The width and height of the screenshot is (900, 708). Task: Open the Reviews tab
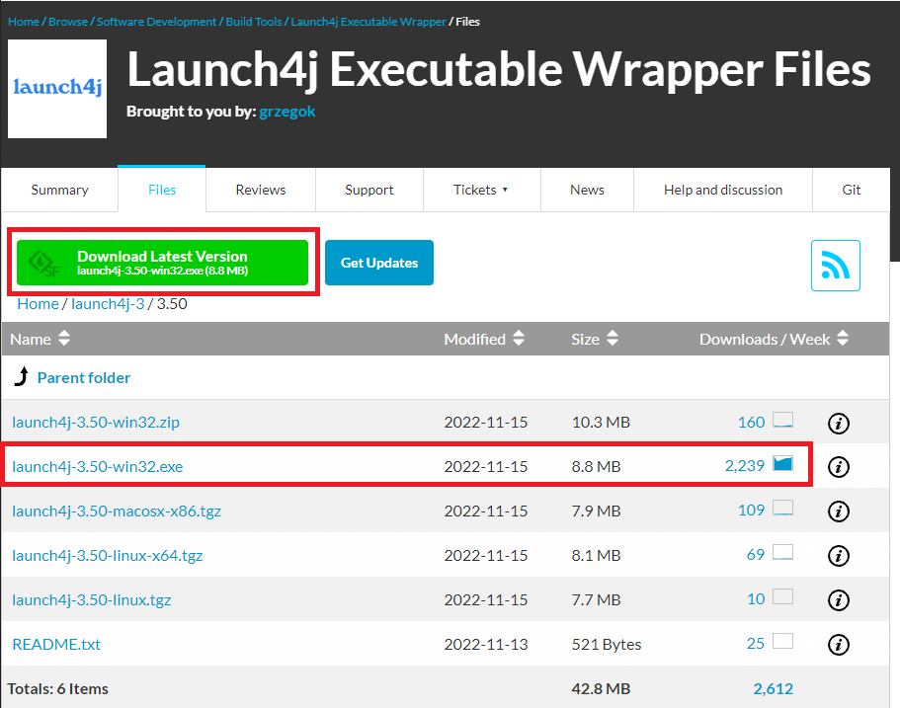coord(261,190)
